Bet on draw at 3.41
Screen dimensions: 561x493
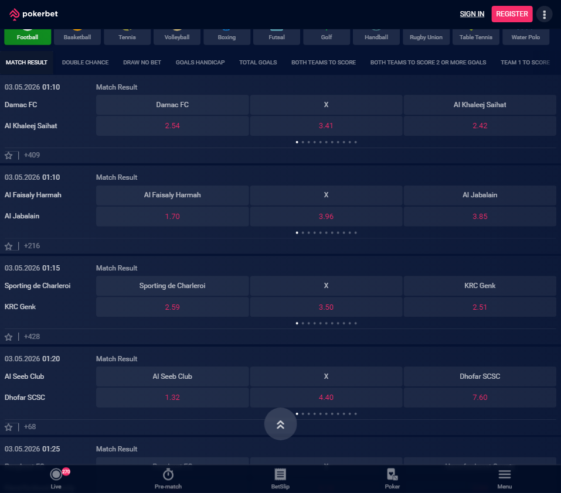click(x=326, y=126)
